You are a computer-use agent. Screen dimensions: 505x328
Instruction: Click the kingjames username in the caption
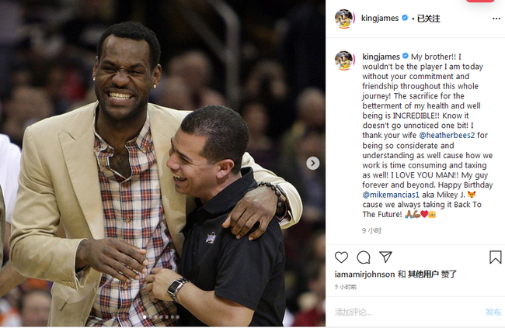click(381, 57)
